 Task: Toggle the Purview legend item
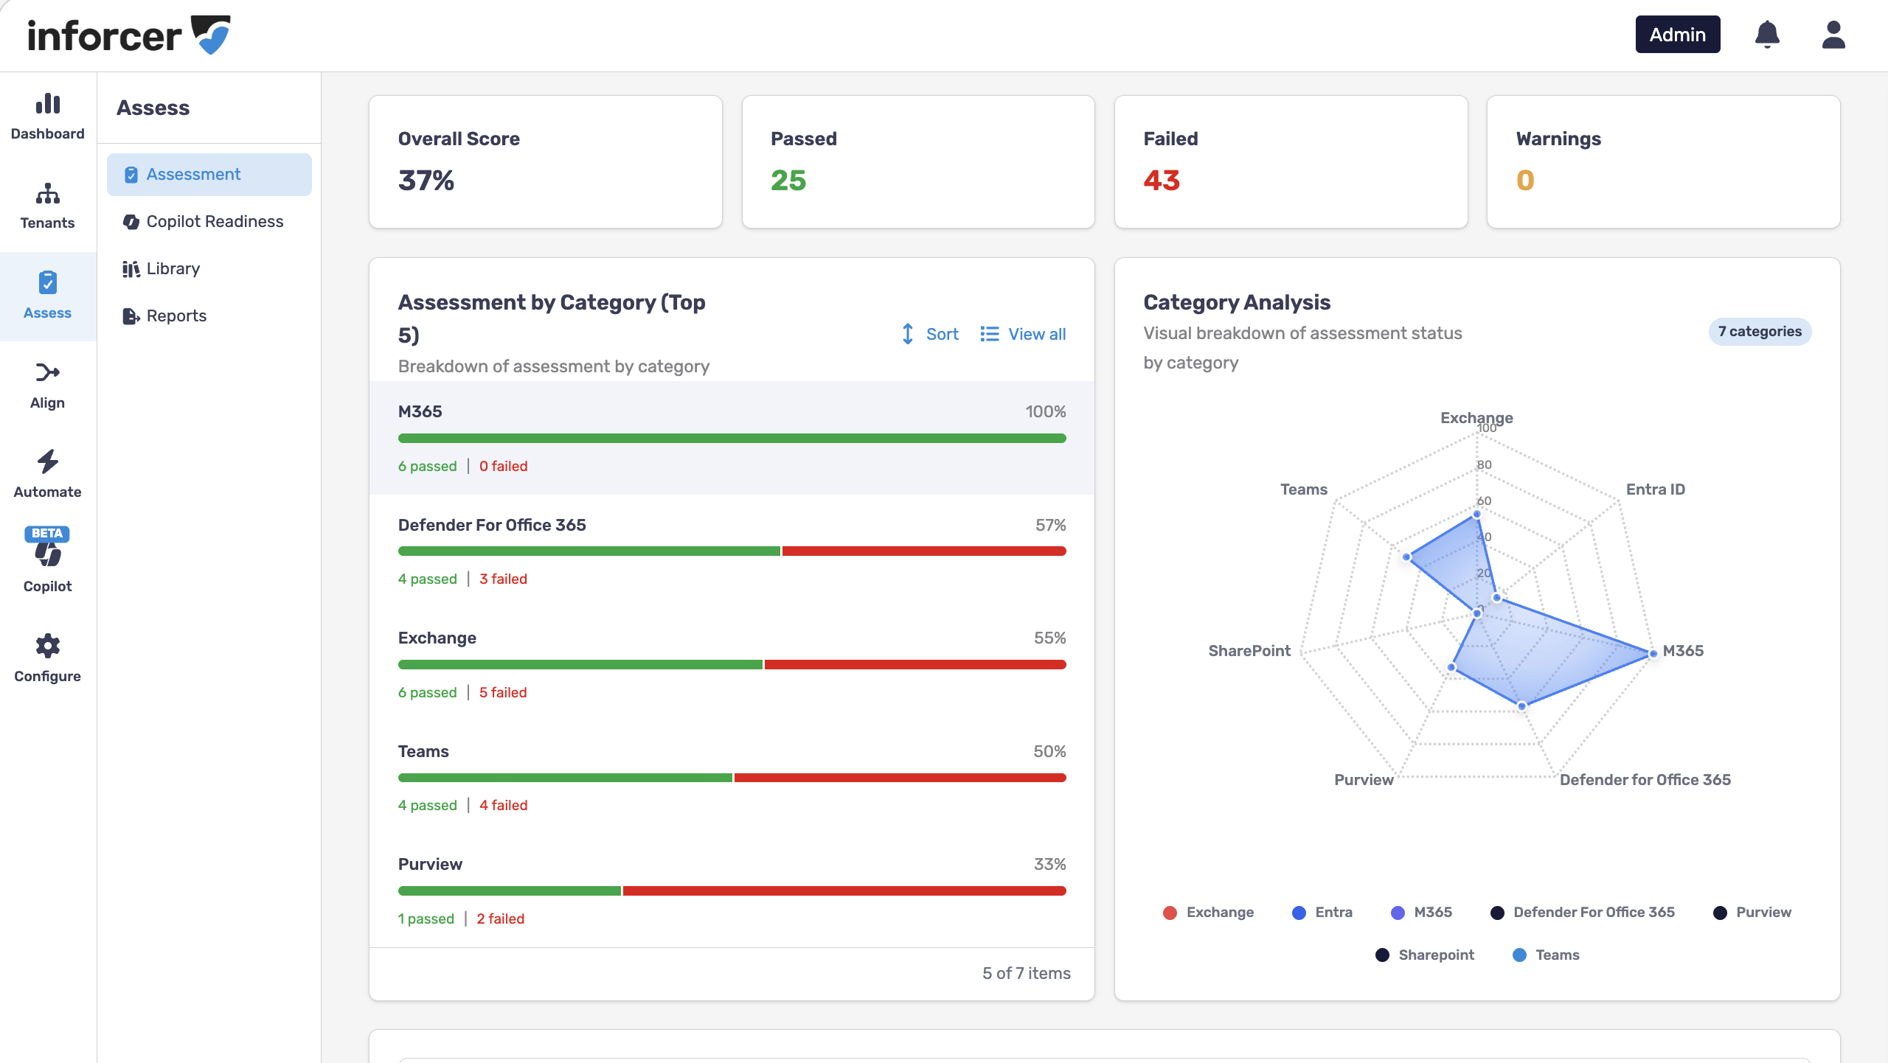1752,913
